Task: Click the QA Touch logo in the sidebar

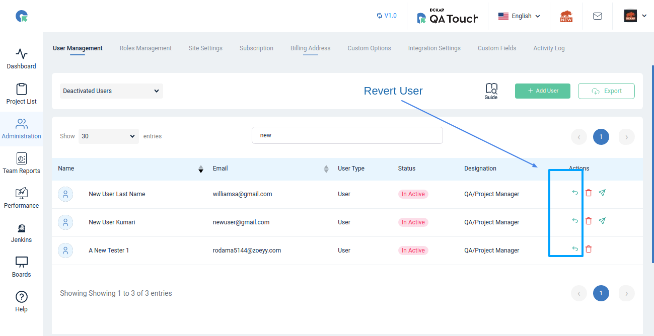Action: pyautogui.click(x=22, y=17)
